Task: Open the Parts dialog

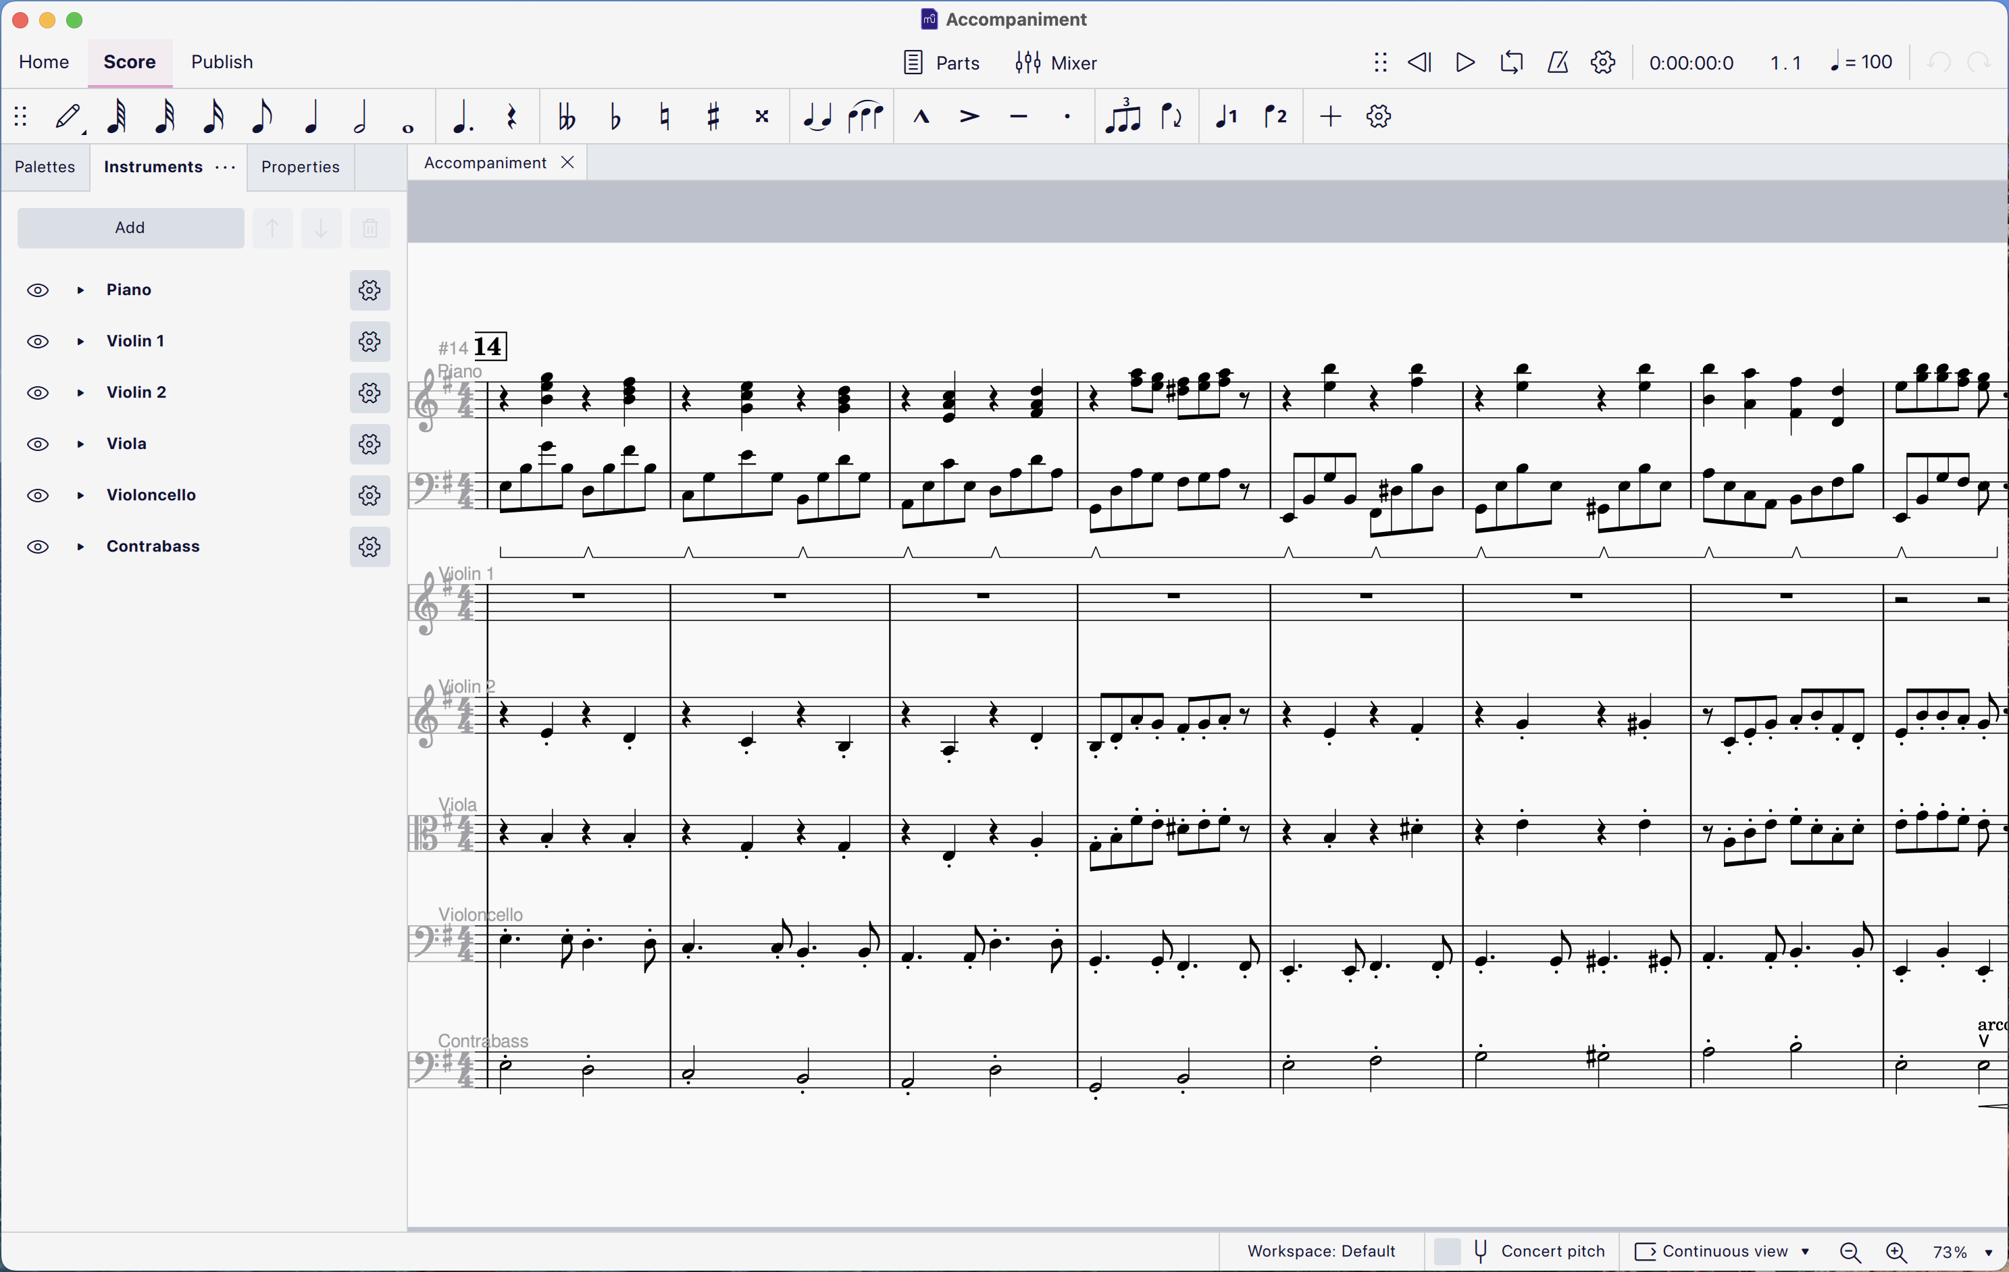Action: coord(941,63)
